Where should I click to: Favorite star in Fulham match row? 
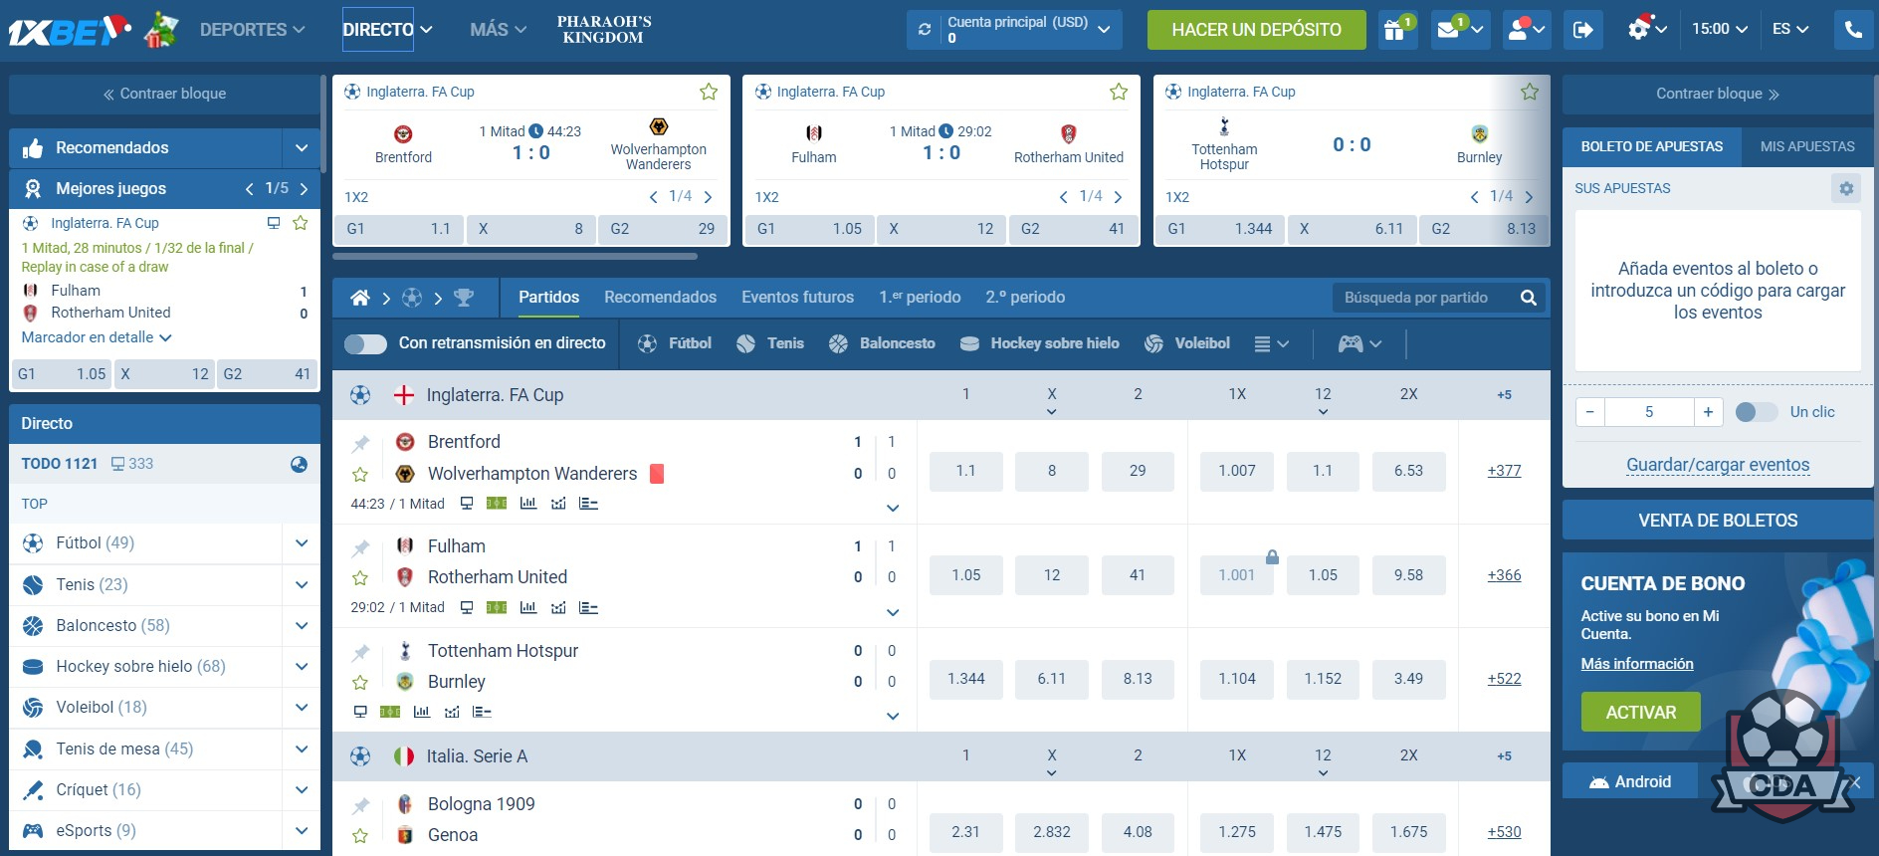360,578
